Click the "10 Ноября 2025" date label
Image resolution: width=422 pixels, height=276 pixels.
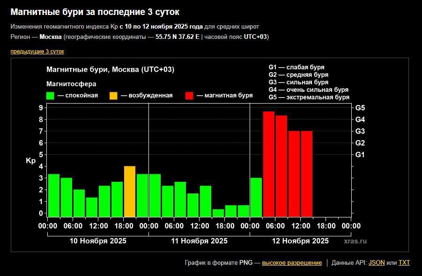[x=98, y=241]
